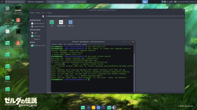
Task: Open the terminal's Terminal menu
Action: [x=70, y=44]
